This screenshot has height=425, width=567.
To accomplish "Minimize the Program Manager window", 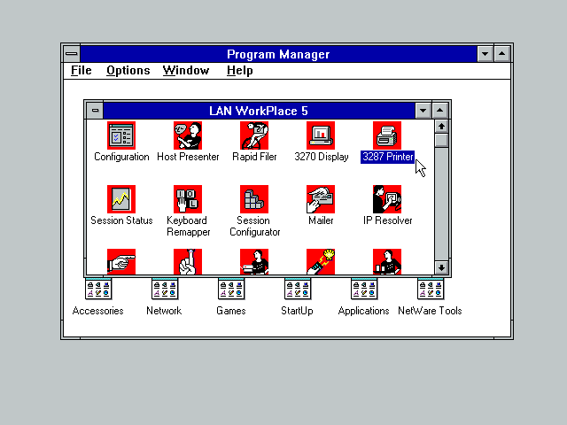I will (485, 54).
